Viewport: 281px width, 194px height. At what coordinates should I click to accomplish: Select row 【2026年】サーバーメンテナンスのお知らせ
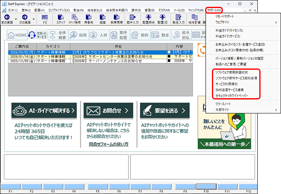pos(100,61)
